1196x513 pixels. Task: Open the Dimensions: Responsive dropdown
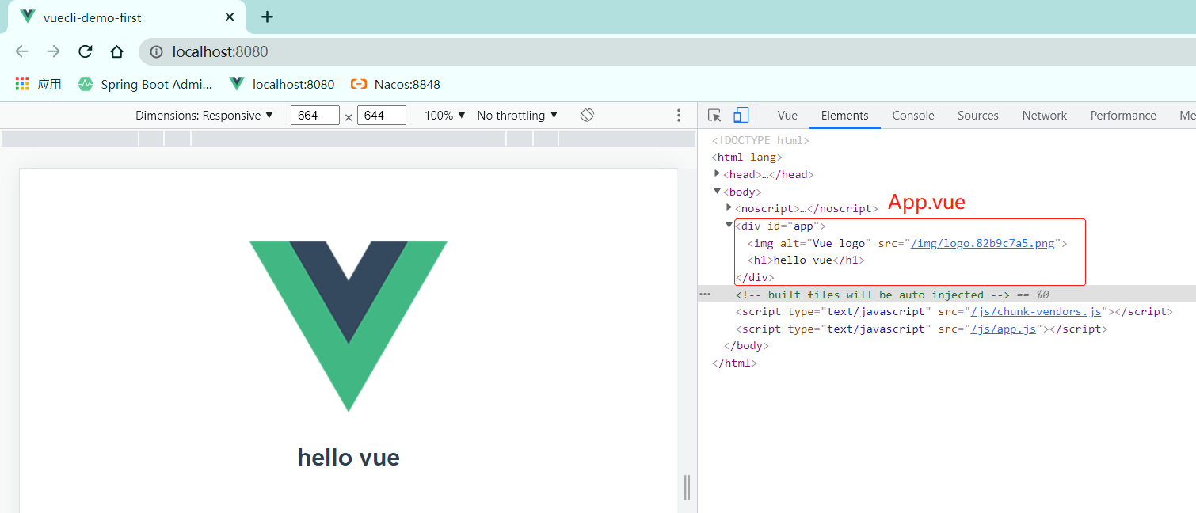204,116
